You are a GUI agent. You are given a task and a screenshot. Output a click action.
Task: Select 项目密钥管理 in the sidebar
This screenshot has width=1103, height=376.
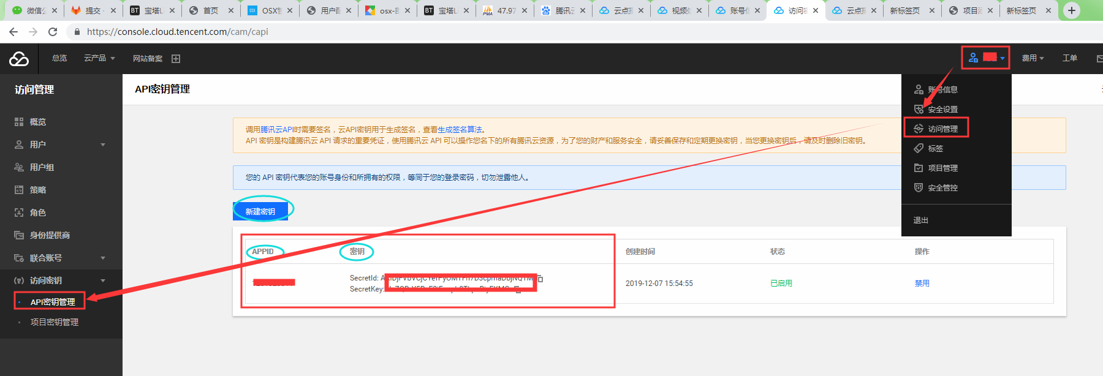point(55,322)
